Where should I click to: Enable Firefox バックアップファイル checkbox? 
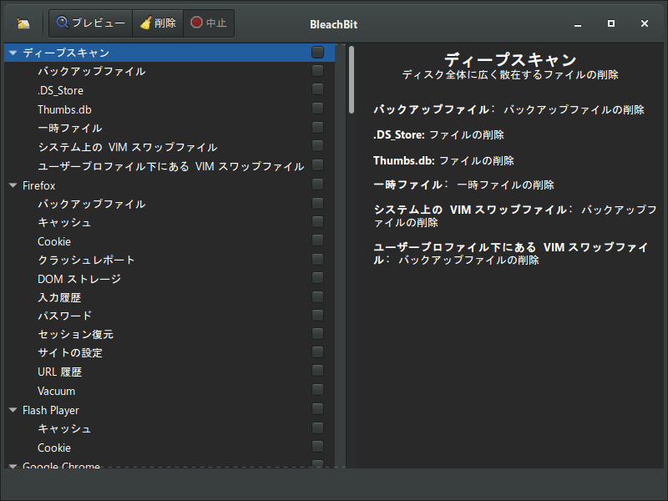[x=317, y=203]
